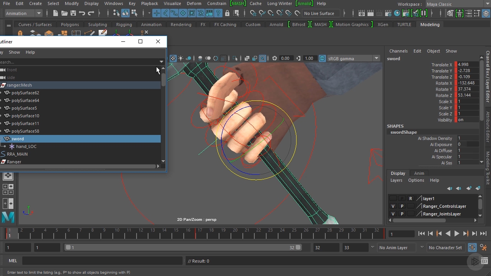Screen dimensions: 491x276
Task: Toggle the color management ON button
Action: point(322,58)
